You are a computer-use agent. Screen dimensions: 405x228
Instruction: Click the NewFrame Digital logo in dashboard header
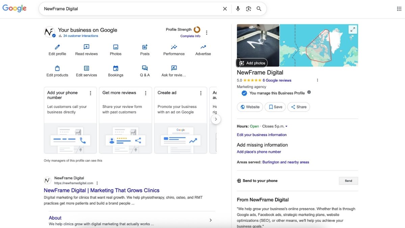click(50, 32)
